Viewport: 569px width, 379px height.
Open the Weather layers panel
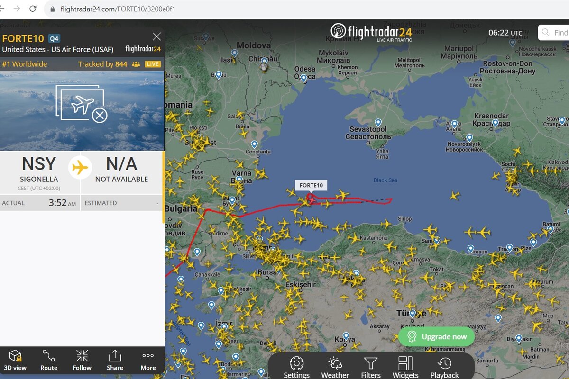click(x=335, y=368)
